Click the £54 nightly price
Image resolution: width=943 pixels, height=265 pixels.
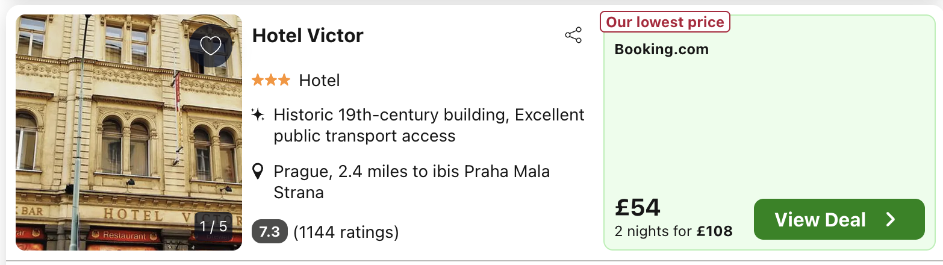[x=638, y=208]
